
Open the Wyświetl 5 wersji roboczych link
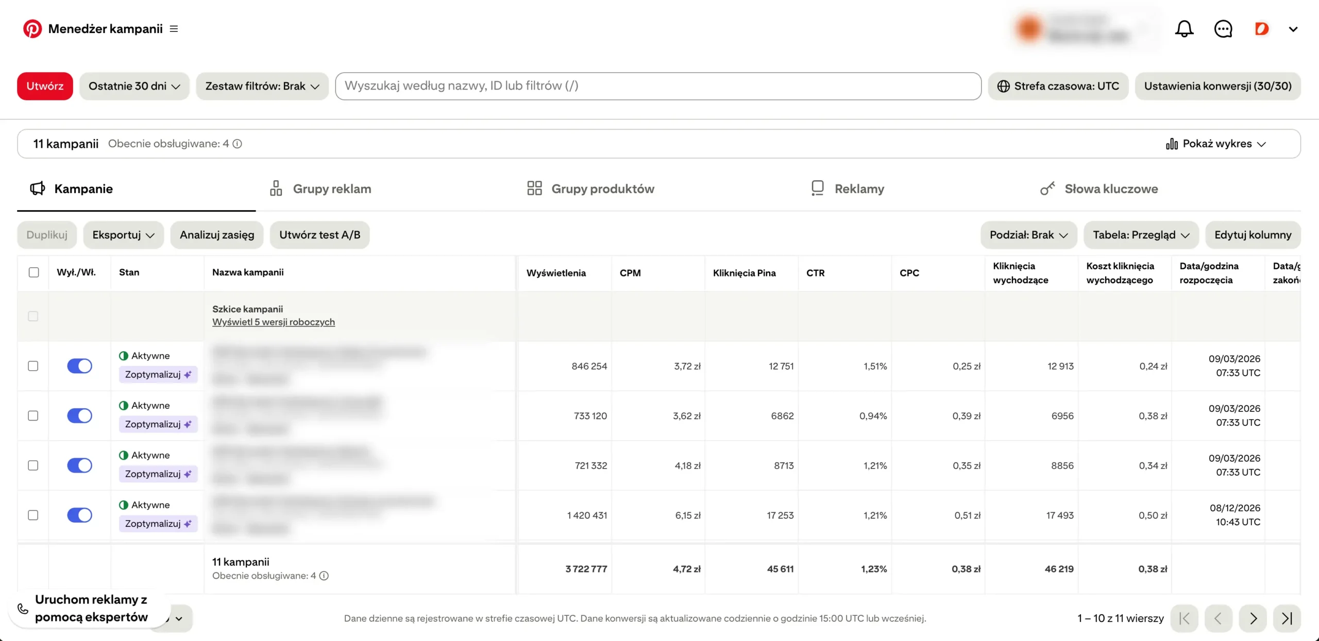pos(274,322)
